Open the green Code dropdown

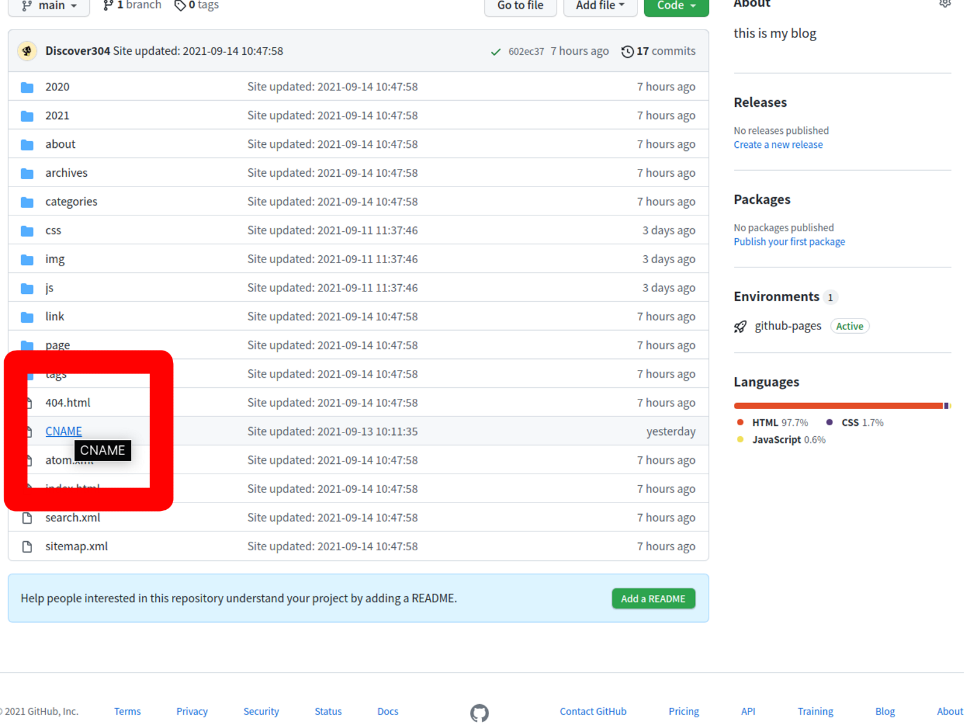point(676,6)
